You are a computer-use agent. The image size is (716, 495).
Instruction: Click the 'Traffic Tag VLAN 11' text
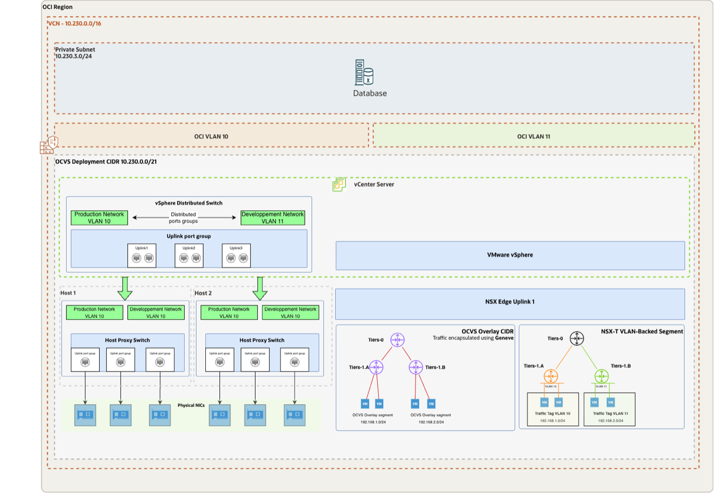click(610, 414)
